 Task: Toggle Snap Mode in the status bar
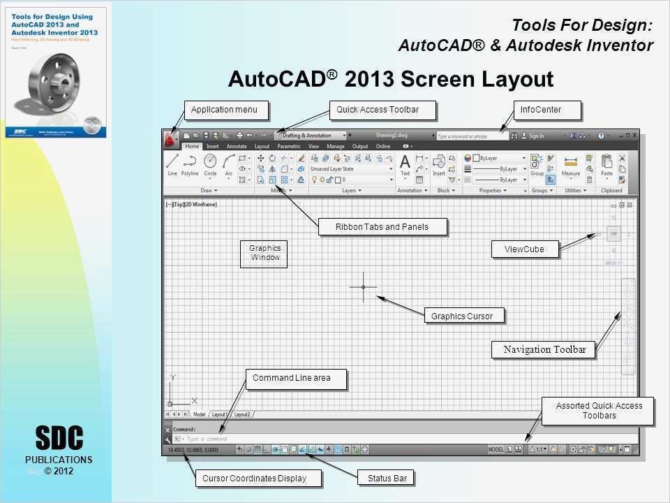click(x=248, y=449)
